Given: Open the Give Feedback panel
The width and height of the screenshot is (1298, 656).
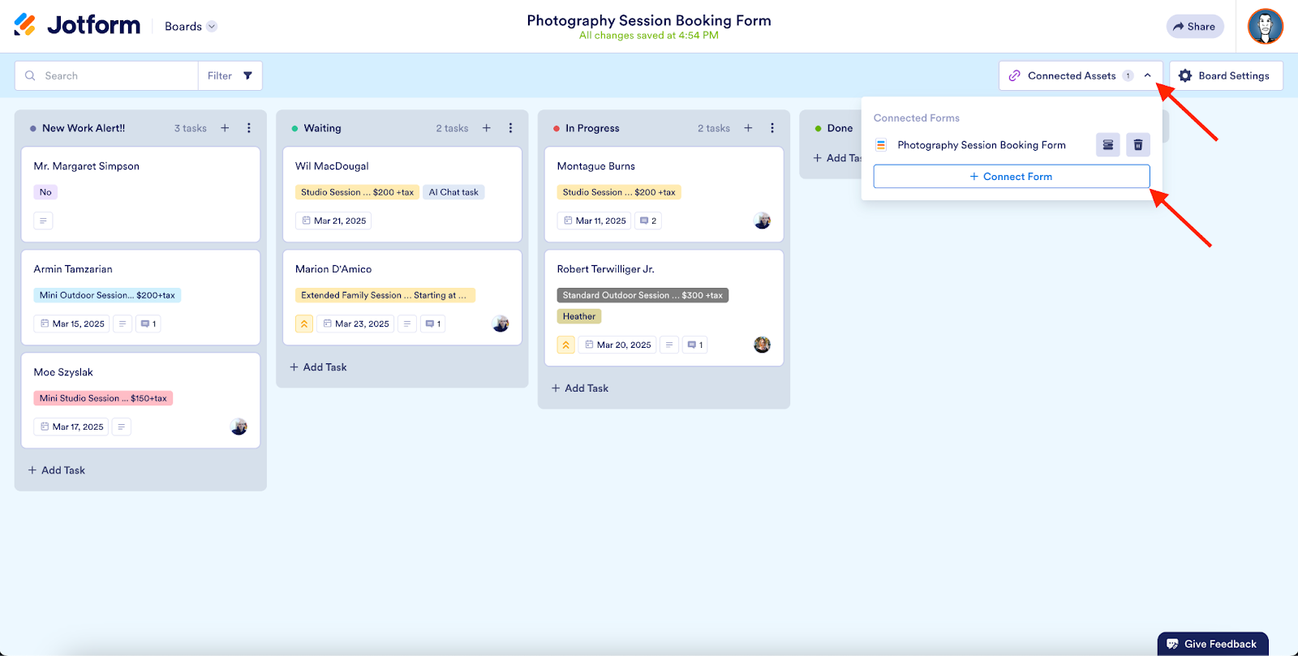Looking at the screenshot, I should (1212, 644).
